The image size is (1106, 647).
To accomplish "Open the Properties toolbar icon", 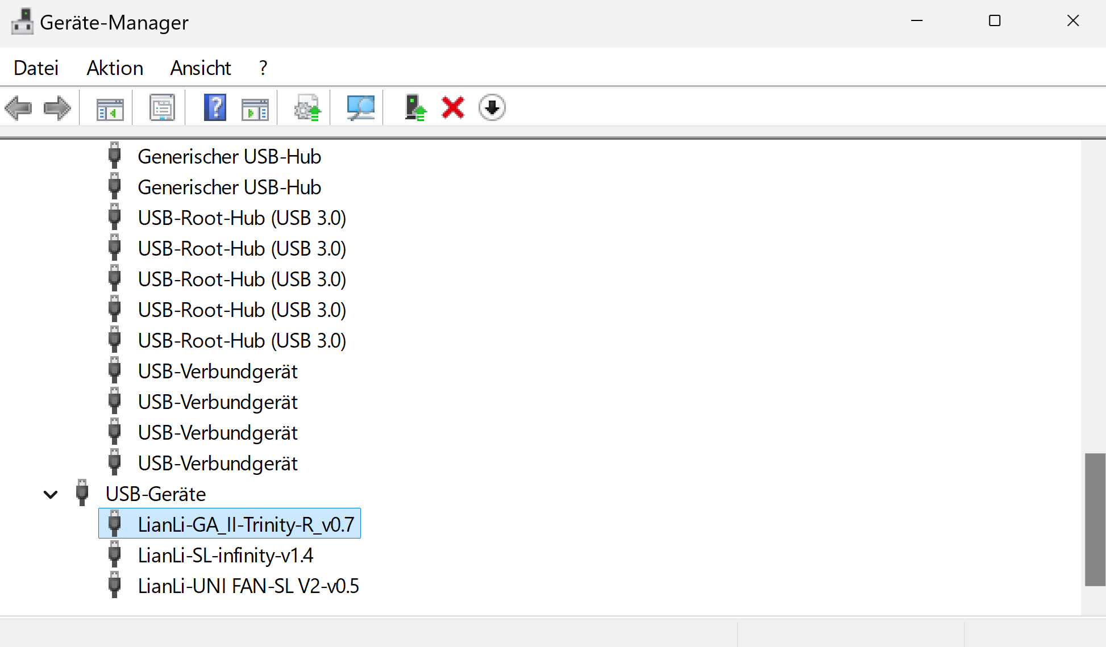I will click(162, 108).
